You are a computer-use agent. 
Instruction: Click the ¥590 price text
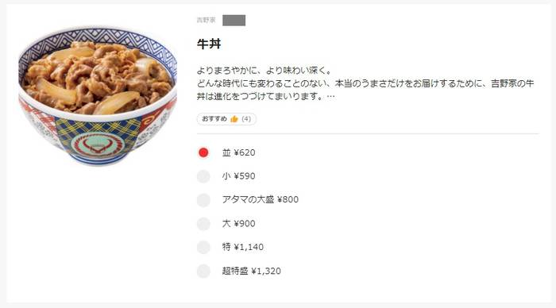(x=245, y=176)
